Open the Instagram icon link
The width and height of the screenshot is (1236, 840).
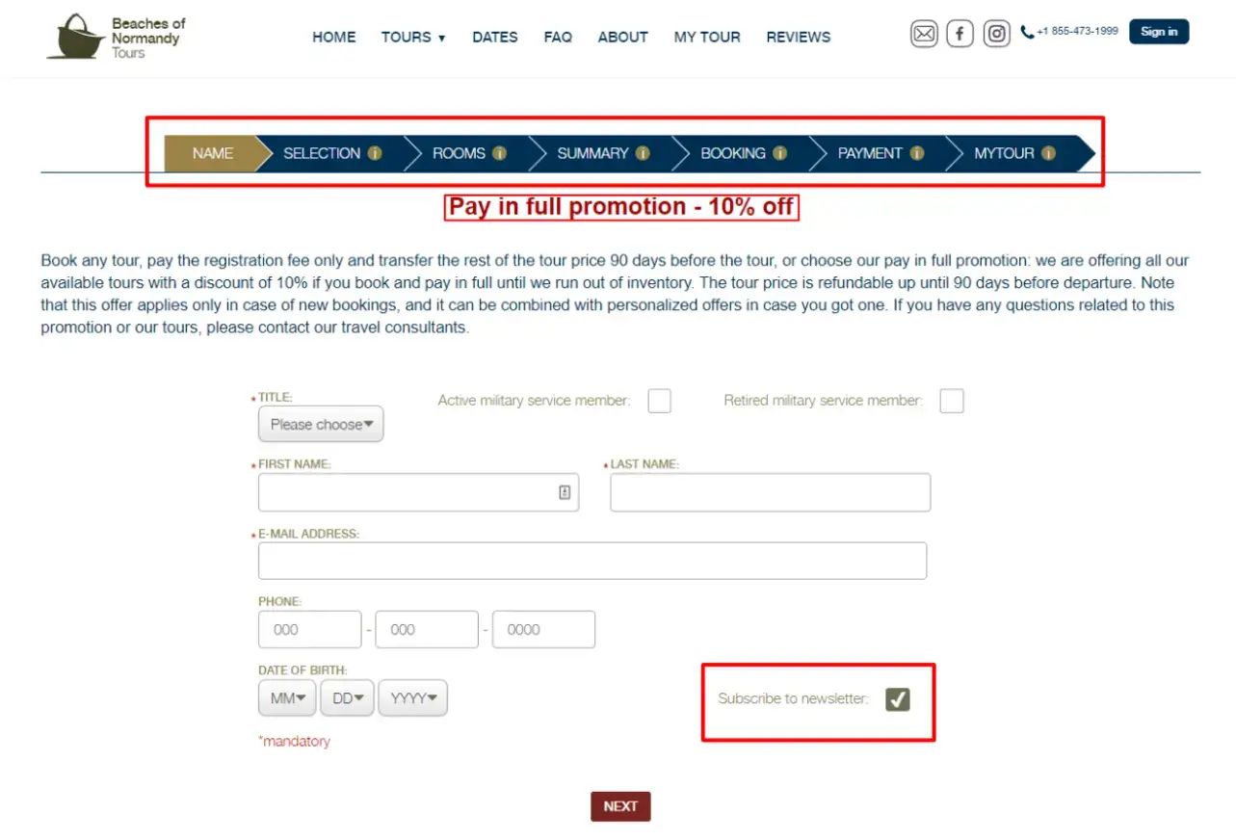coord(997,34)
